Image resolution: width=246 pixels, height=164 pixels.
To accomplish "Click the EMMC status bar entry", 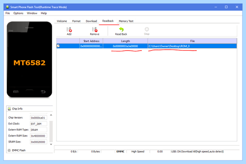I will click(120, 151).
